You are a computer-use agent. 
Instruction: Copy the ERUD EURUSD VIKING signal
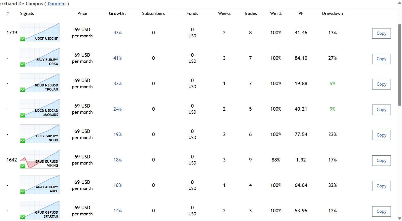381,160
